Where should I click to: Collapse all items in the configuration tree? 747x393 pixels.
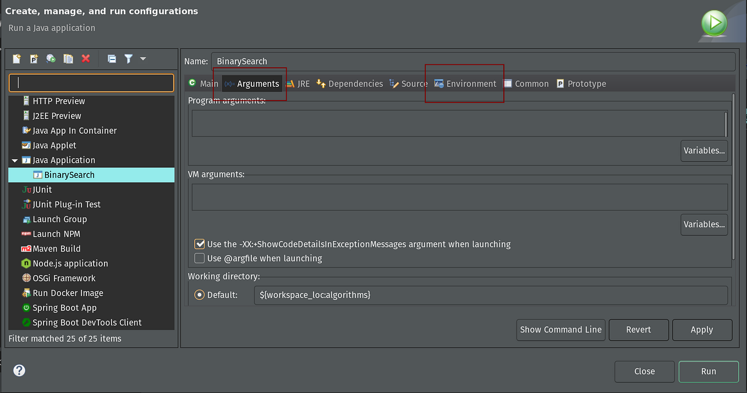112,58
